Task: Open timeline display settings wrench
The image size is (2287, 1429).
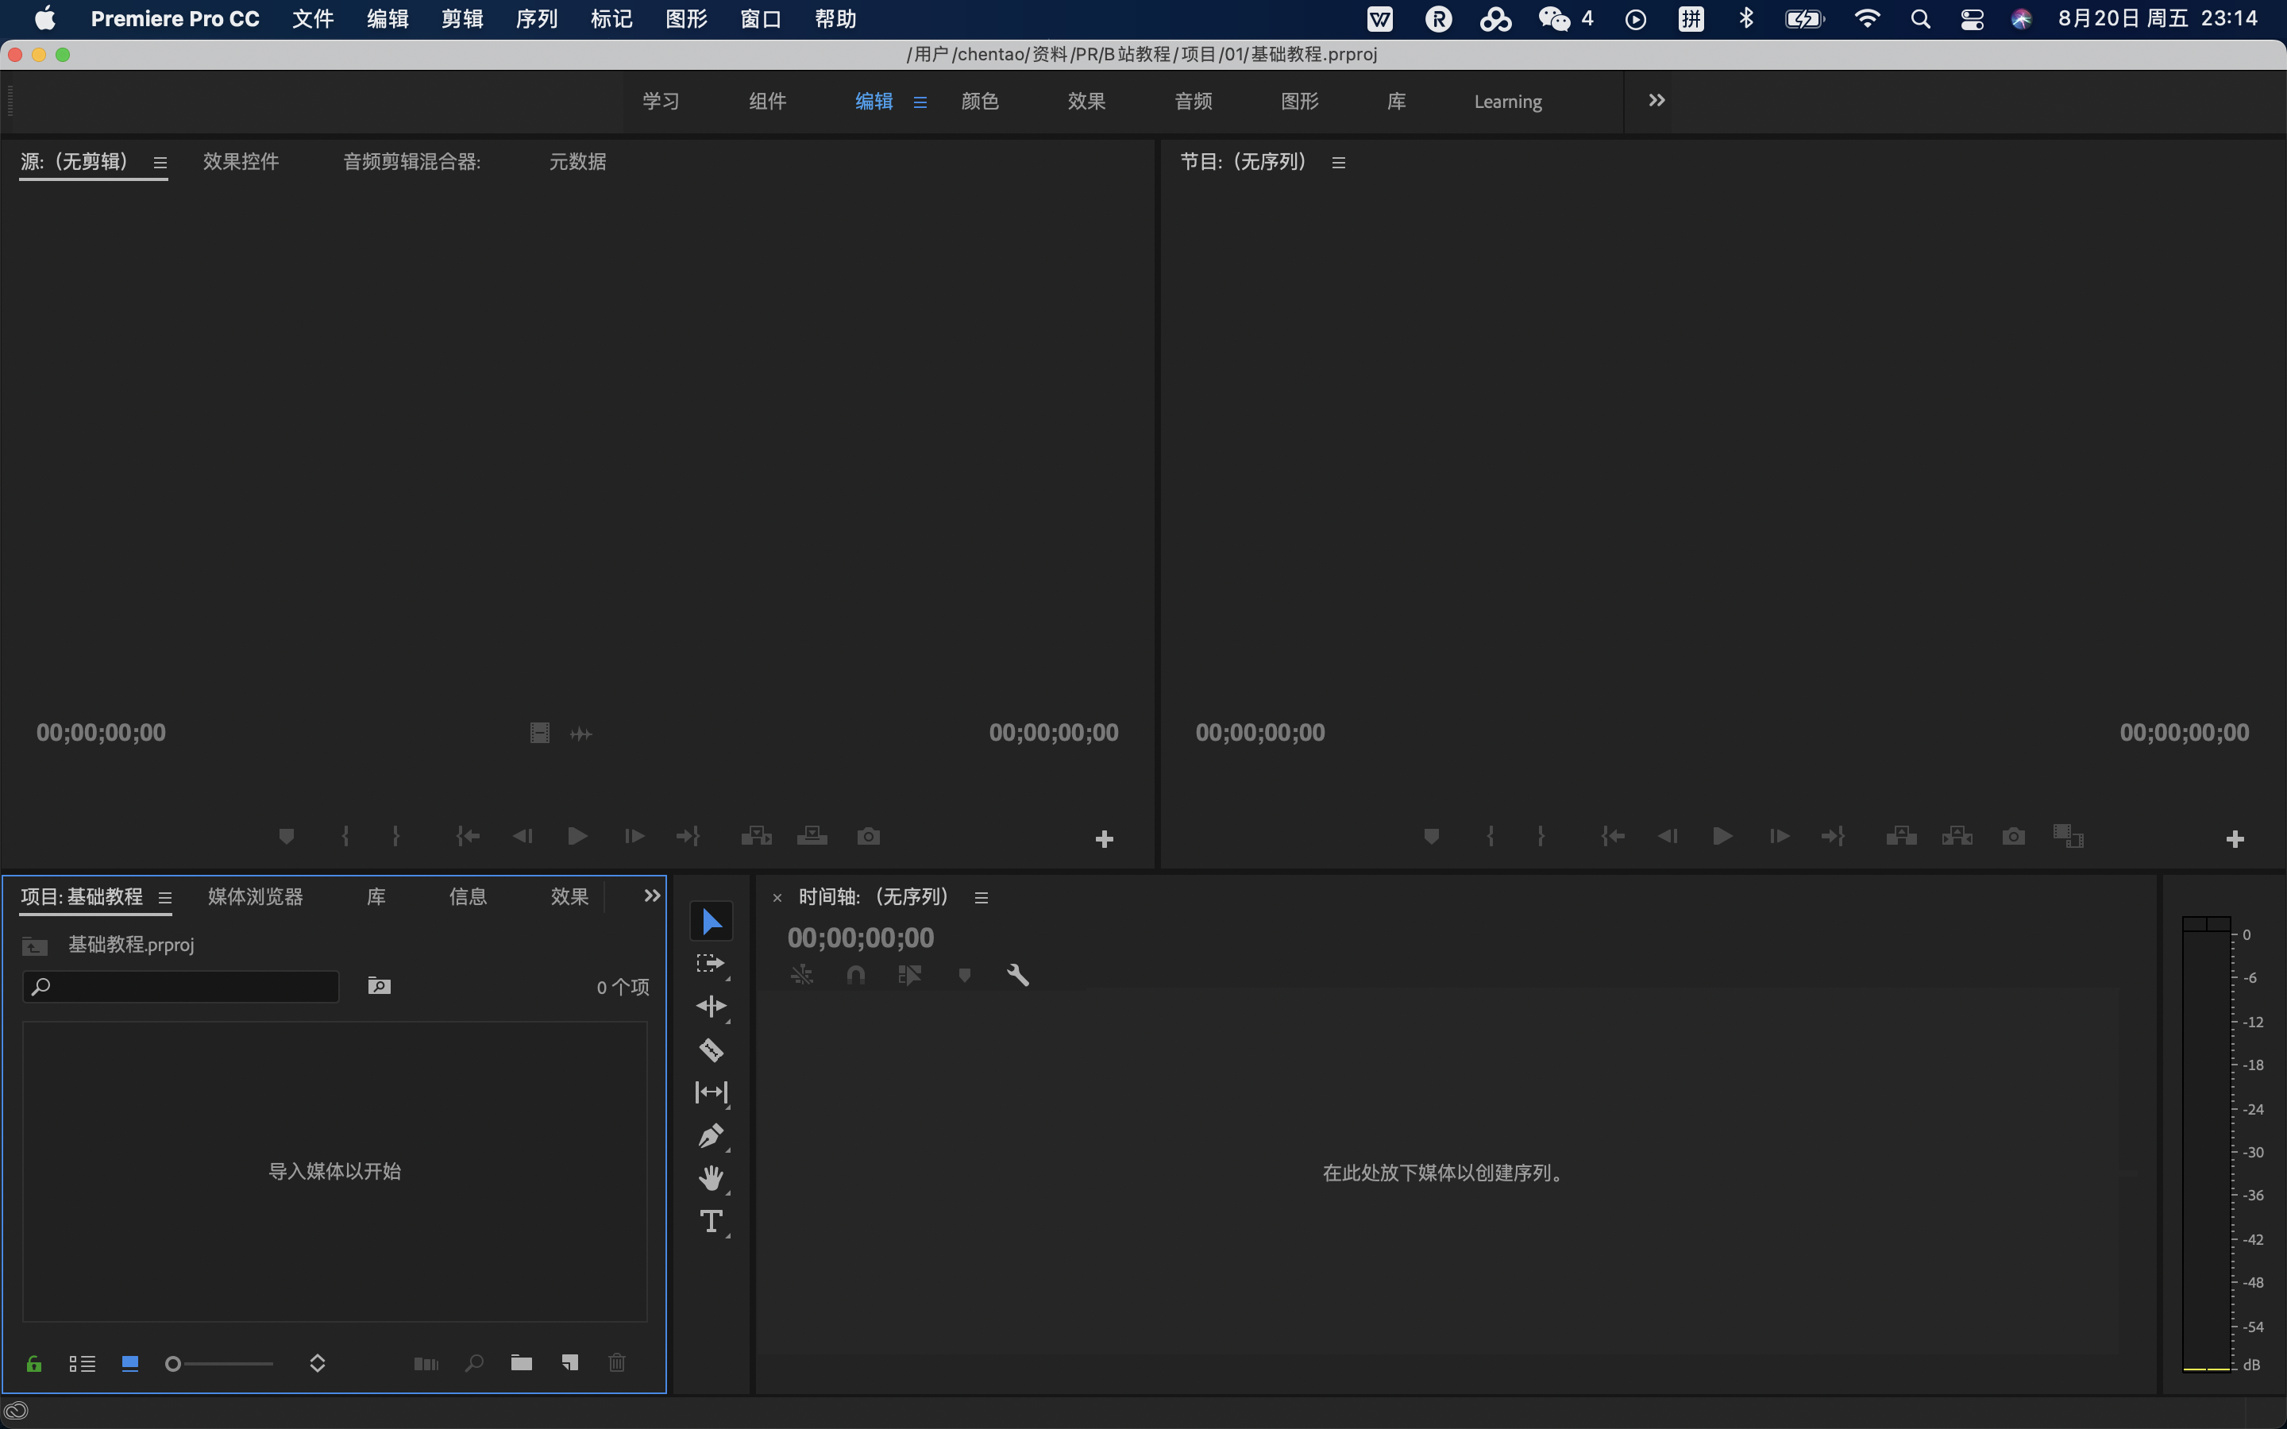Action: pyautogui.click(x=1018, y=974)
